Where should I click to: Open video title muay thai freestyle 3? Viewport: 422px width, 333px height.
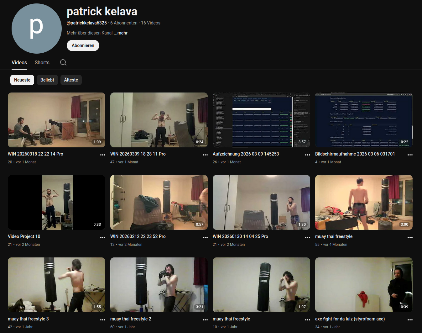[28, 319]
